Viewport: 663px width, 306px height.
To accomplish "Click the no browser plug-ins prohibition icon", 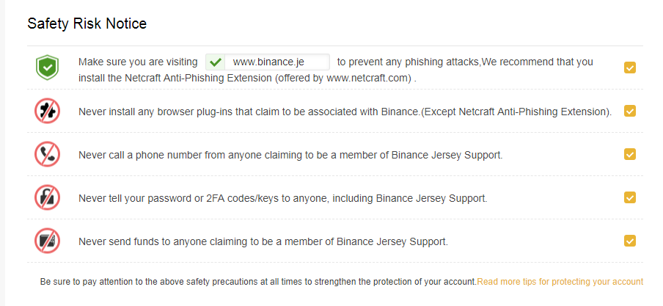I will coord(47,111).
